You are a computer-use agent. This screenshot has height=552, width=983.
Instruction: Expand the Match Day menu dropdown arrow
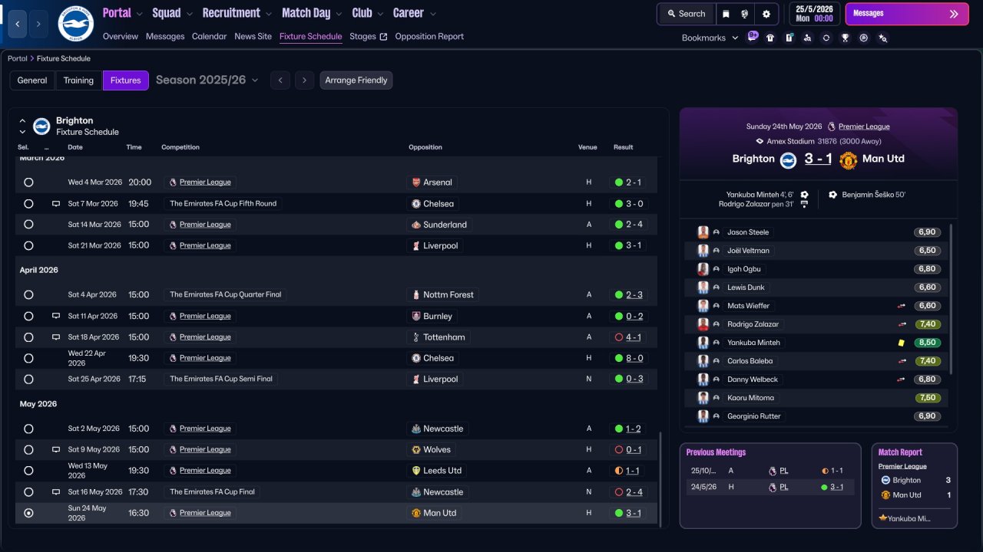tap(339, 14)
